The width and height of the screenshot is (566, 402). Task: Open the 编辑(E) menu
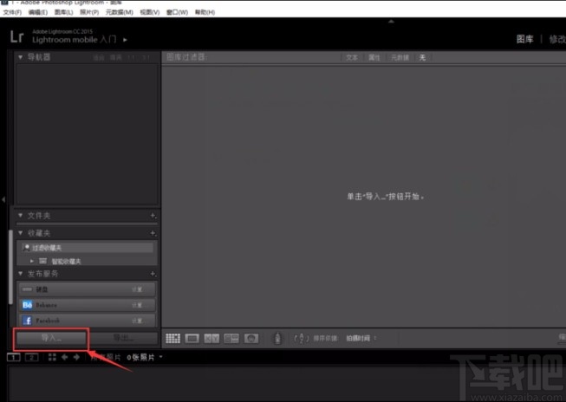coord(38,12)
